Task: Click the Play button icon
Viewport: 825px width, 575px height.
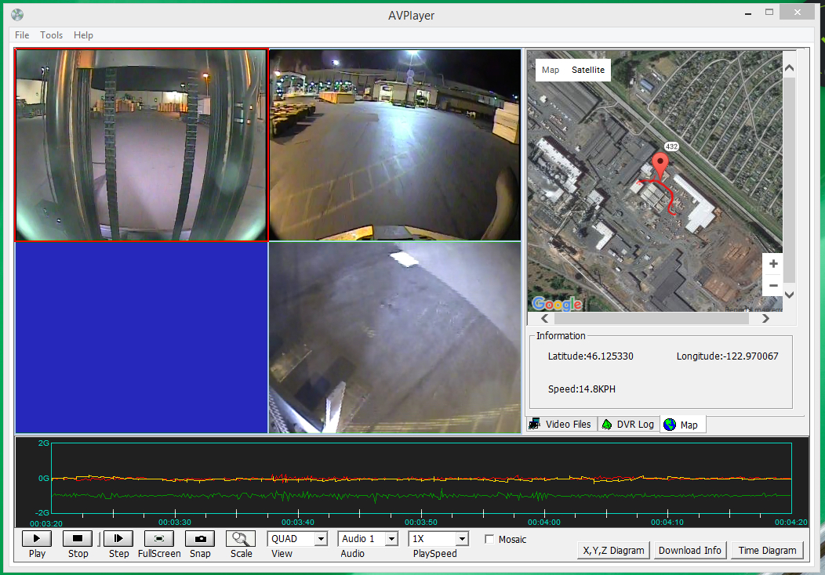Action: [37, 539]
